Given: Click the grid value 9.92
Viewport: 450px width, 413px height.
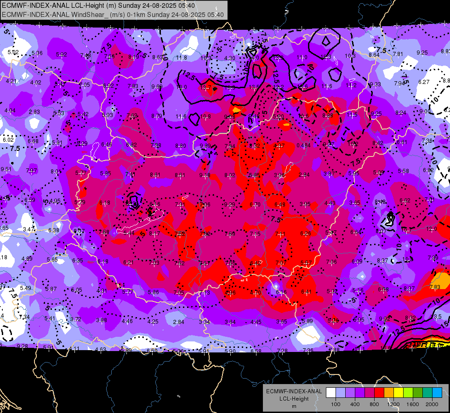Looking at the screenshot, I should tap(384, 319).
